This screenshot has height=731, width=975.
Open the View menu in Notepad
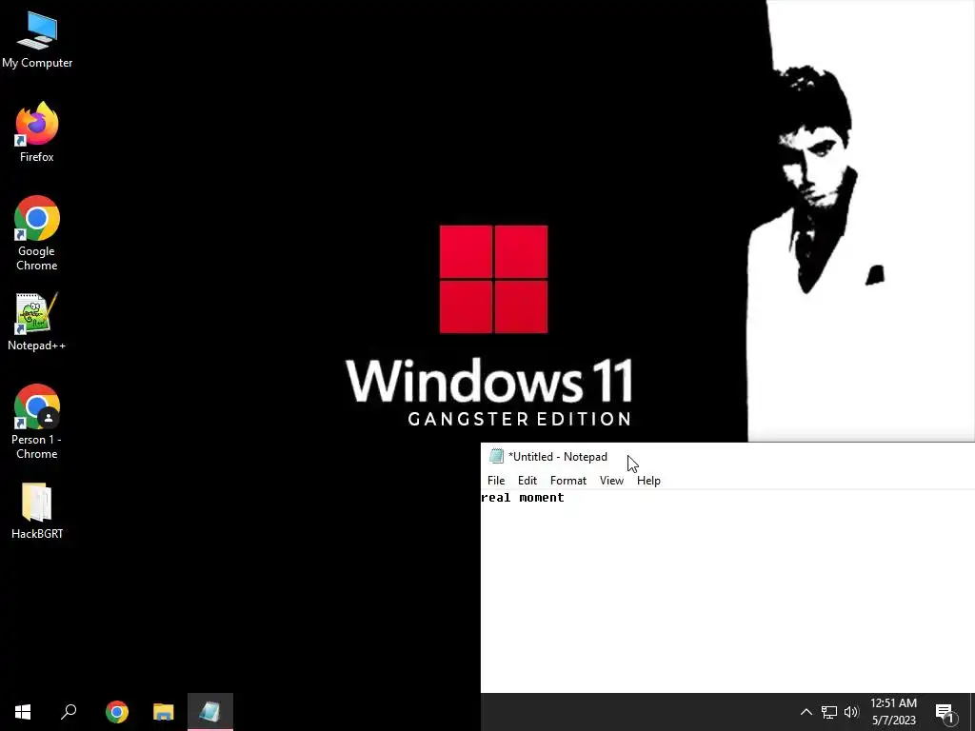click(x=611, y=481)
